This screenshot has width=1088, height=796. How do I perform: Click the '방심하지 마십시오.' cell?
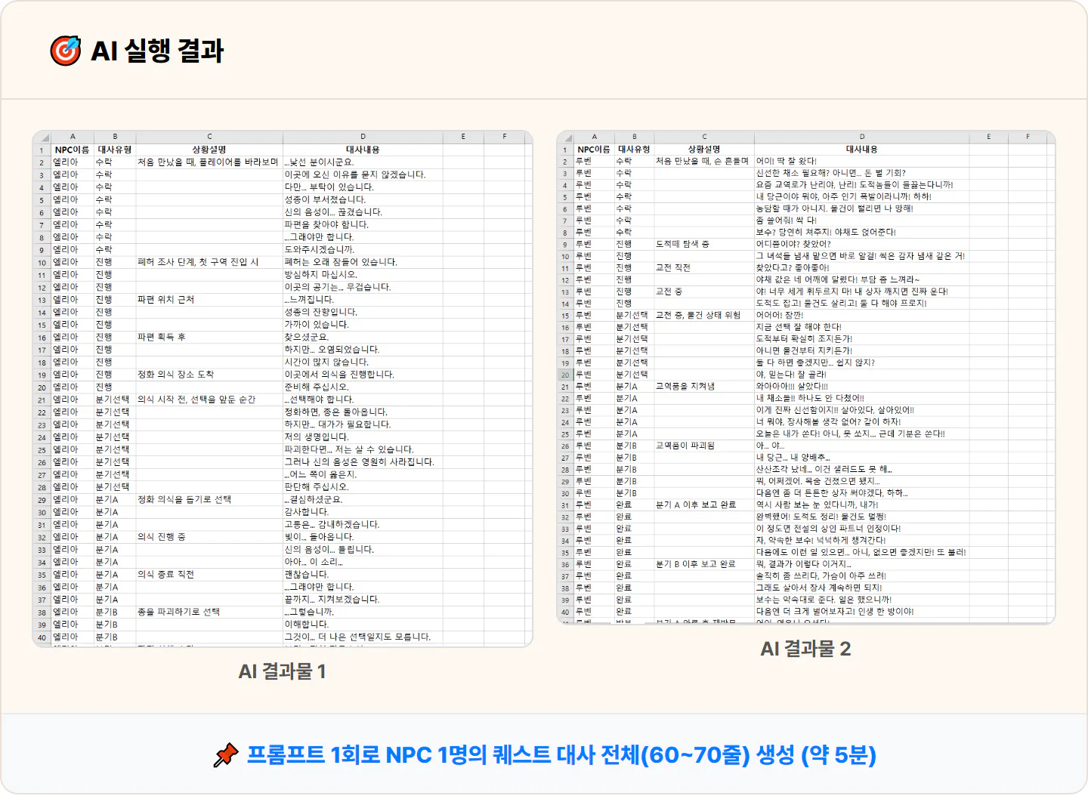coord(363,274)
